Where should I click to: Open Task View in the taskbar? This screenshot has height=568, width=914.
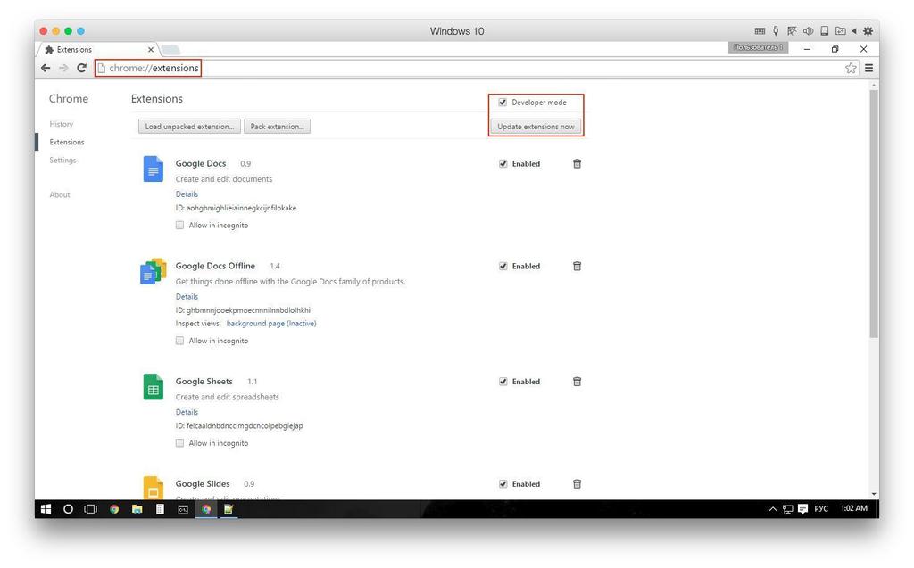click(x=91, y=509)
